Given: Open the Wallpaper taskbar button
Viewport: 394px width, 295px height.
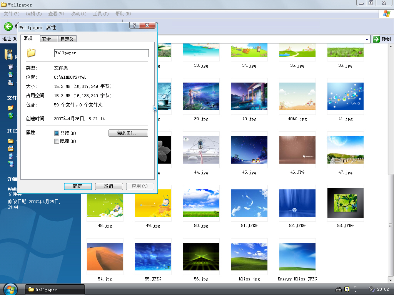Looking at the screenshot, I should 55,290.
